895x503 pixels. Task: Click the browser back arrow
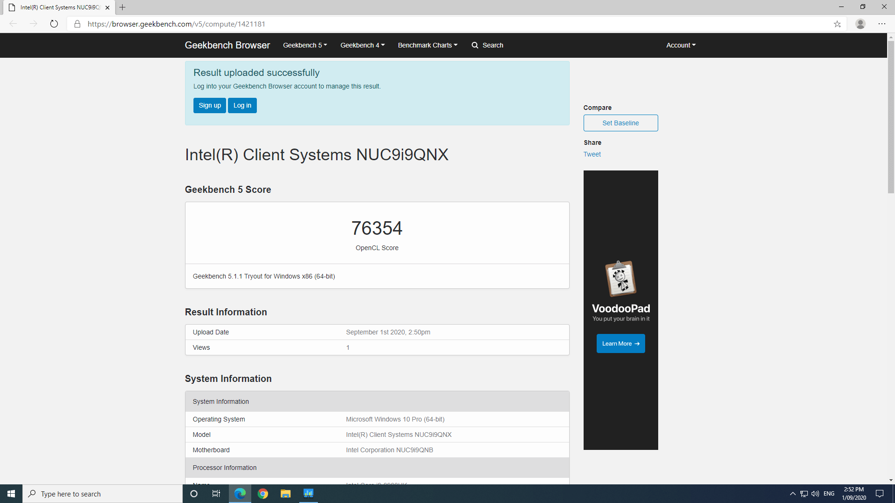pyautogui.click(x=13, y=24)
